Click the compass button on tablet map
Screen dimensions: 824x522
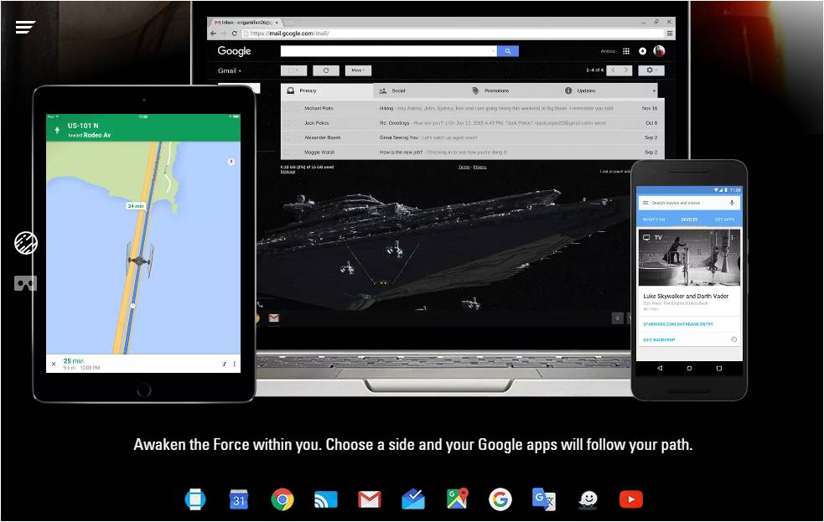[x=231, y=161]
